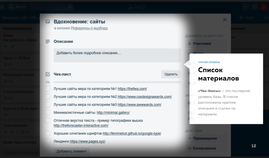Open the Регулярное чтение card
Image resolution: width=269 pixels, height=158 pixels.
coord(20,78)
